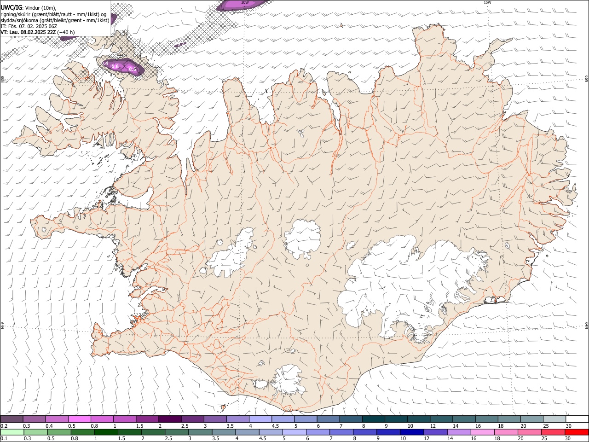Pick the upper legend swatch between 0.2 and 0.3
Image resolution: width=589 pixels, height=442 pixels.
(12, 419)
